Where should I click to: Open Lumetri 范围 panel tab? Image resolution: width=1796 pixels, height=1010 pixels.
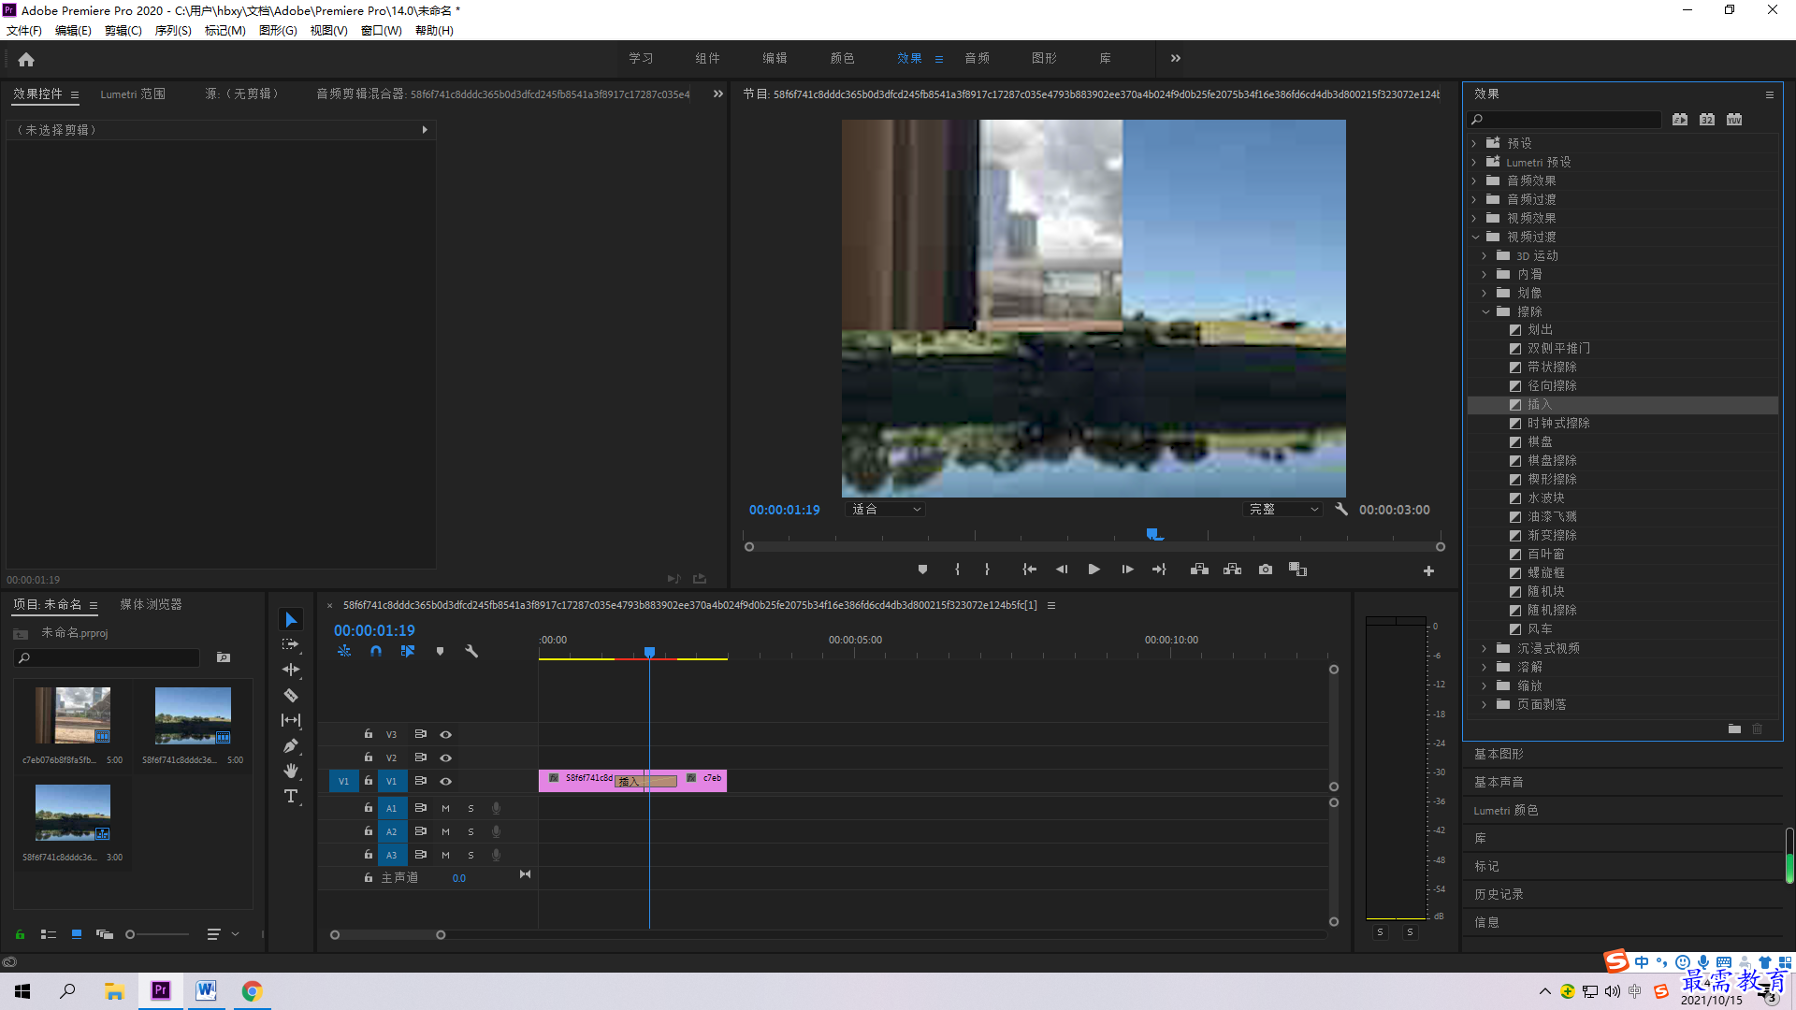pos(133,94)
